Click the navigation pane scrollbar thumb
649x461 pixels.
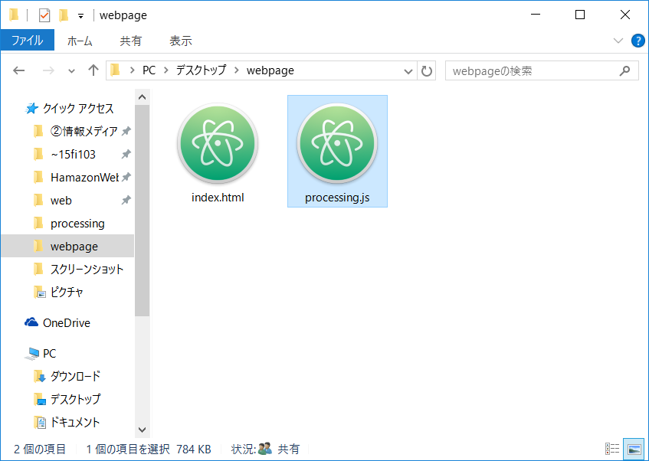[x=142, y=211]
